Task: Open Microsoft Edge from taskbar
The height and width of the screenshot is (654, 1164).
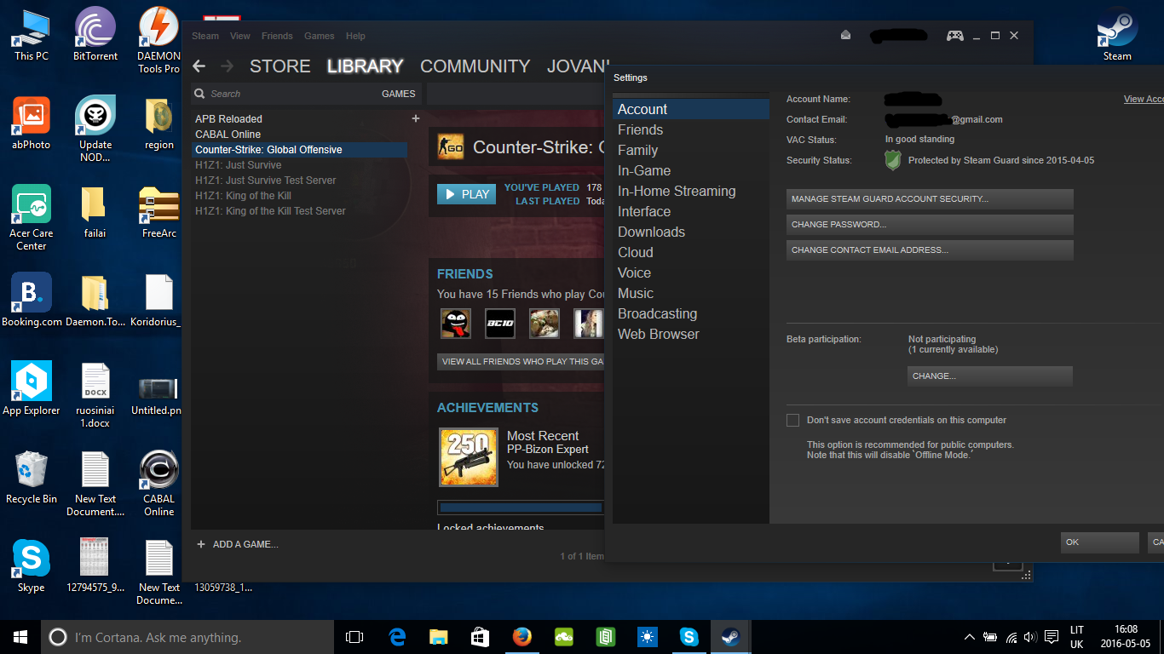Action: [397, 637]
